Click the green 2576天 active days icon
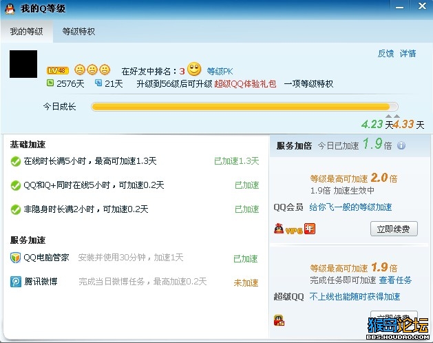The width and height of the screenshot is (433, 343). 50,83
